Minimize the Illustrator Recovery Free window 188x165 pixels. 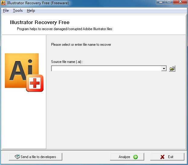point(160,2)
